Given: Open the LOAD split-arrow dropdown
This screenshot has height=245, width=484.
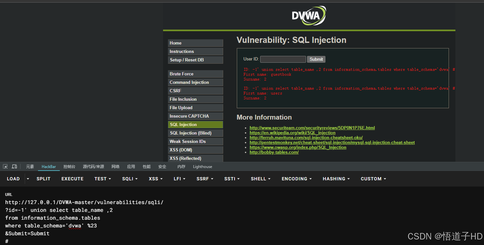Looking at the screenshot, I should click(x=28, y=179).
